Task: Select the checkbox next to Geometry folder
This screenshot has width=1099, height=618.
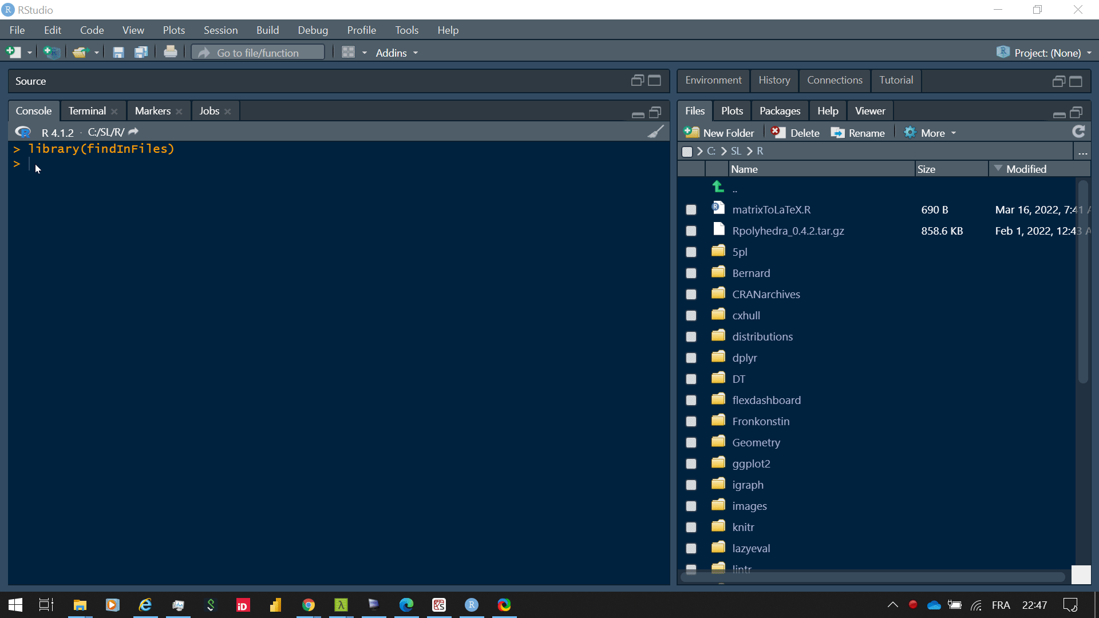Action: tap(691, 443)
